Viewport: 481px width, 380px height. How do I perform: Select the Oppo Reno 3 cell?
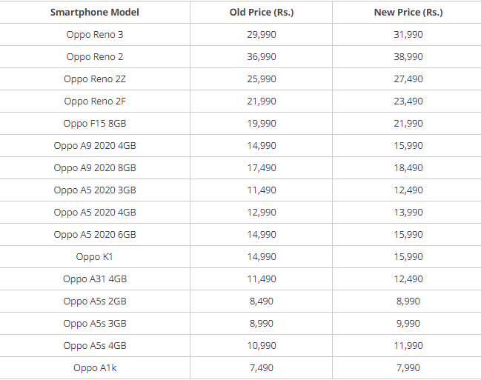[x=95, y=35]
